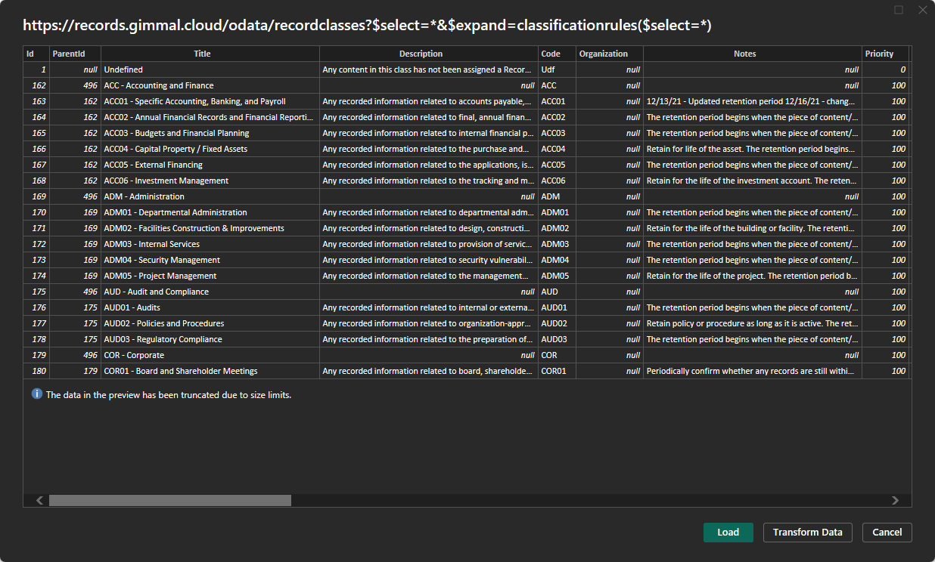Close the dialog with the X icon
Screen dimensions: 935x562
pyautogui.click(x=921, y=10)
